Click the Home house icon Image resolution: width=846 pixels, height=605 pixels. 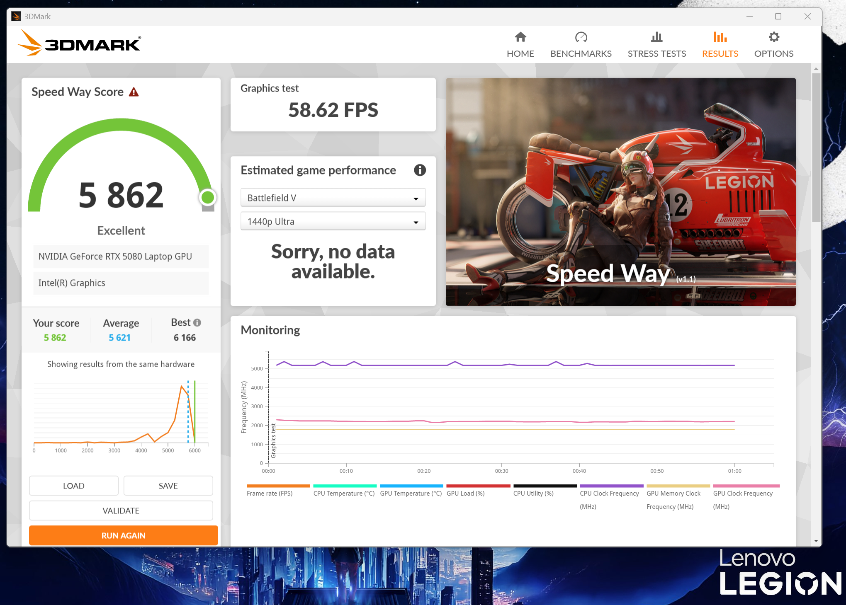tap(520, 37)
